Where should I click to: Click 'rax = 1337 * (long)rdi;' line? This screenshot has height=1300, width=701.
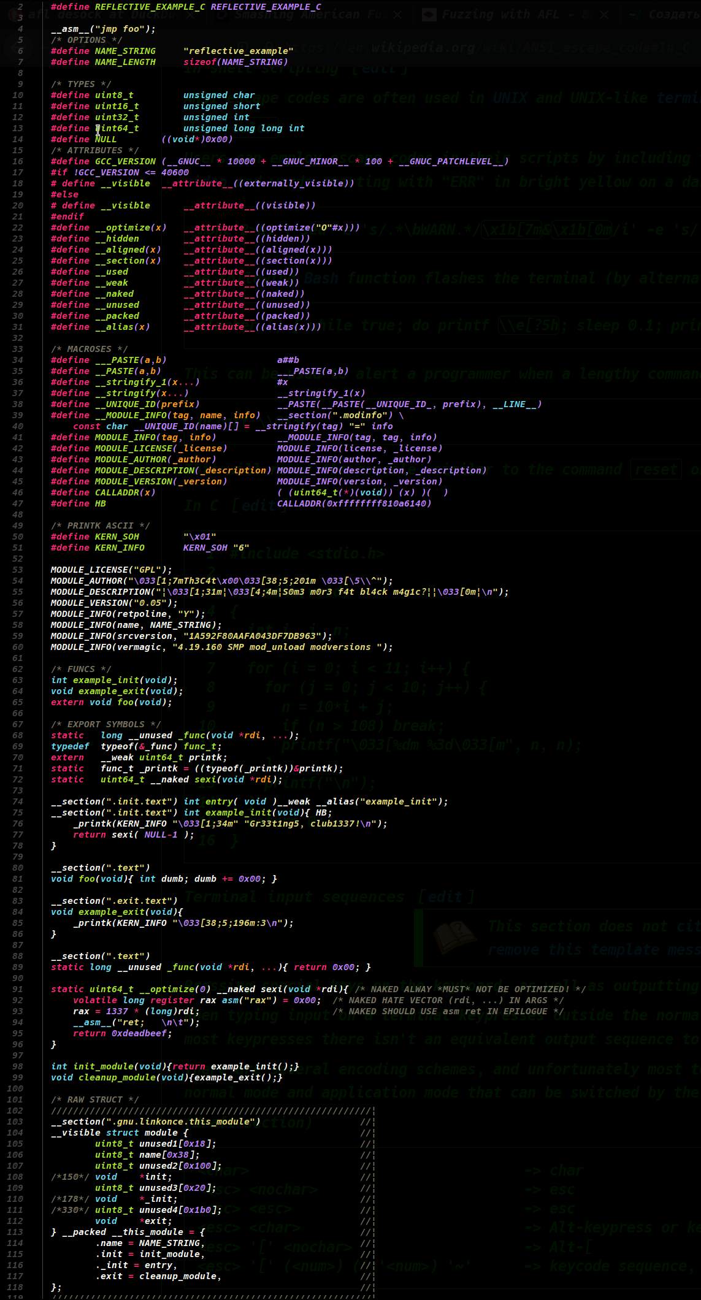click(x=136, y=1011)
